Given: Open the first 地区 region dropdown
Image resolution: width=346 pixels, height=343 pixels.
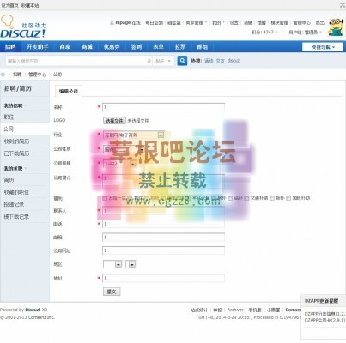Looking at the screenshot, I should [112, 264].
